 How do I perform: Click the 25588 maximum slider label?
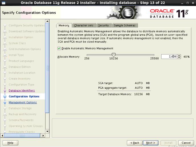pyautogui.click(x=154, y=58)
